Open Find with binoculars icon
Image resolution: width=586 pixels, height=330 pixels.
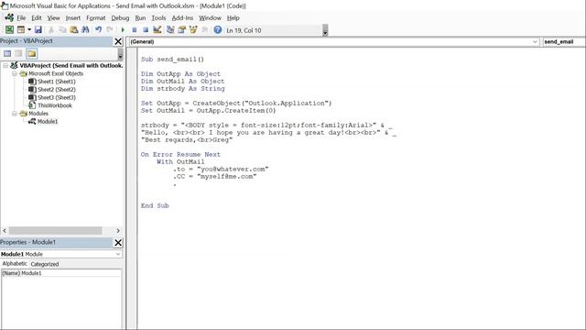(x=85, y=29)
